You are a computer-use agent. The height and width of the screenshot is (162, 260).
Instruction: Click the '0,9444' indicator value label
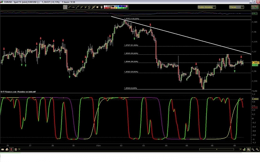click(x=255, y=99)
